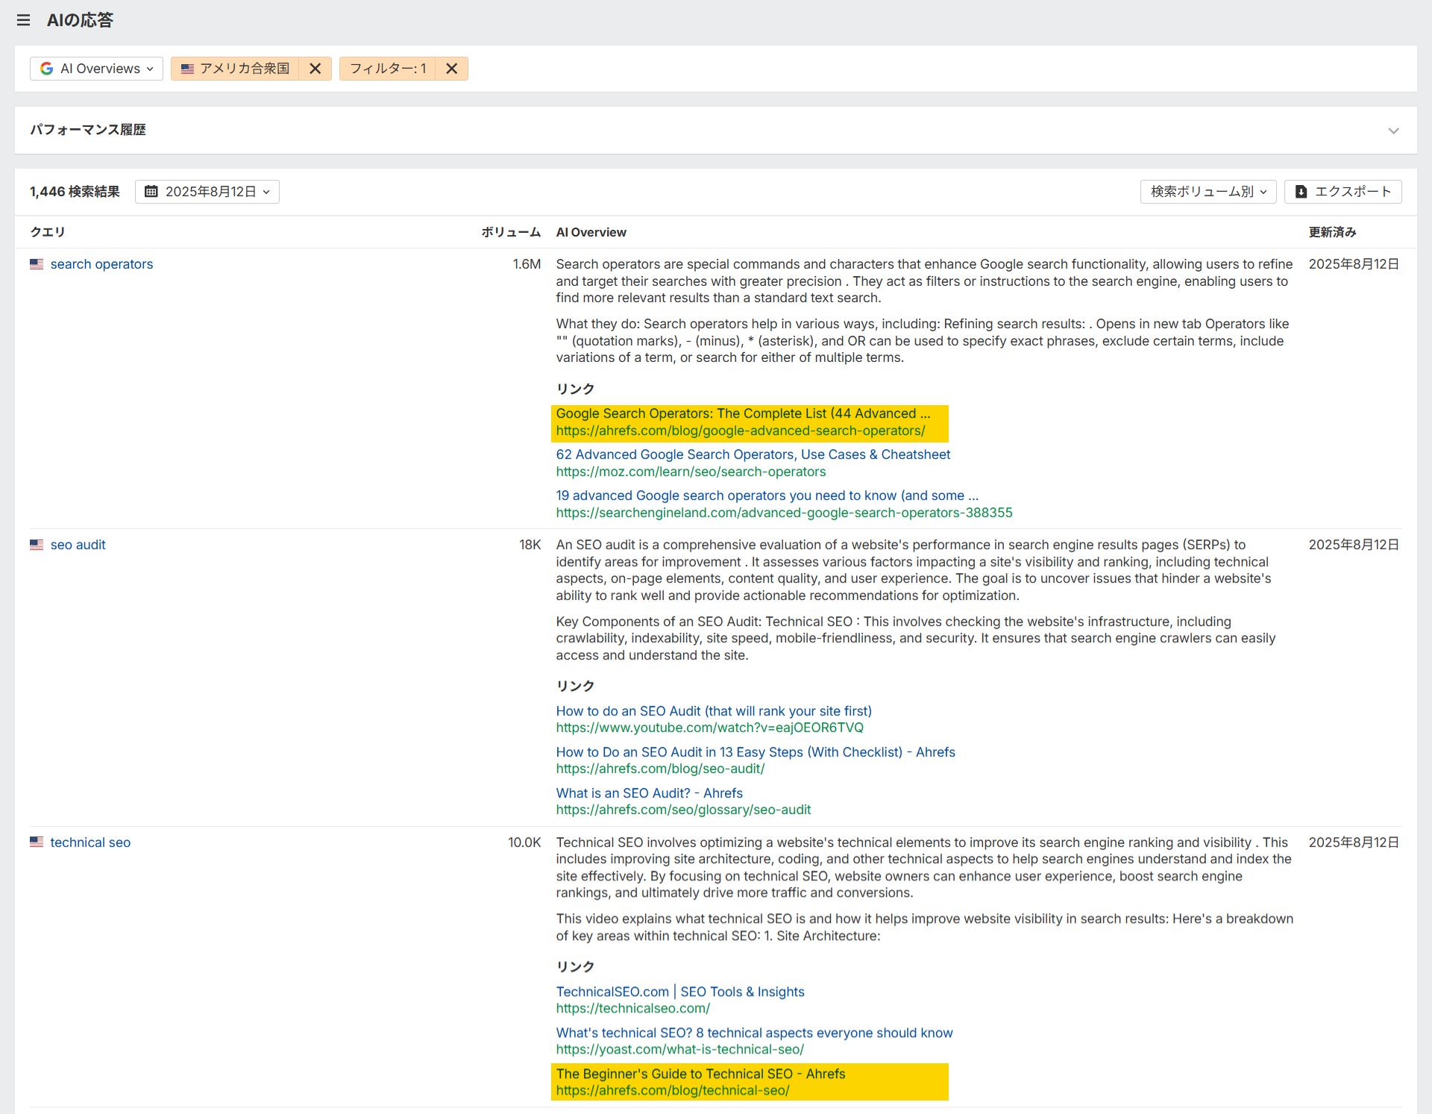
Task: Click the クエリ column header
Action: click(x=47, y=232)
